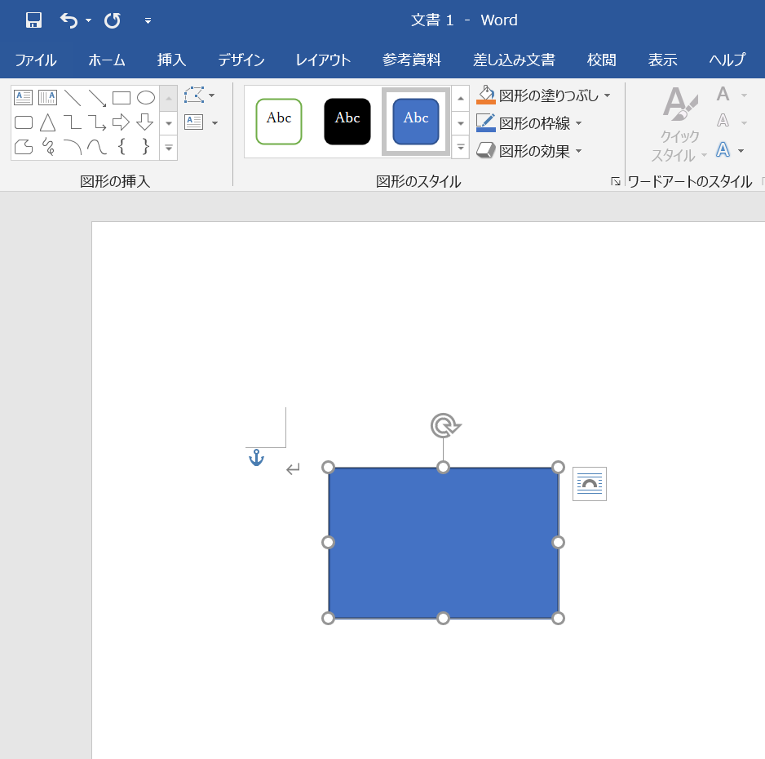The width and height of the screenshot is (765, 759).
Task: Apply the black Abc shape style
Action: coord(347,122)
